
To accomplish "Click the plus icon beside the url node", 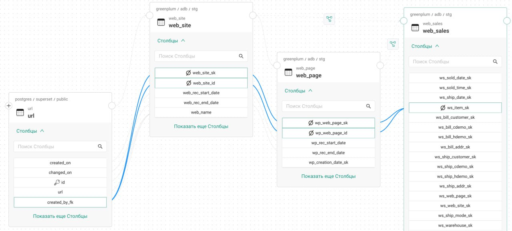I will point(9,106).
